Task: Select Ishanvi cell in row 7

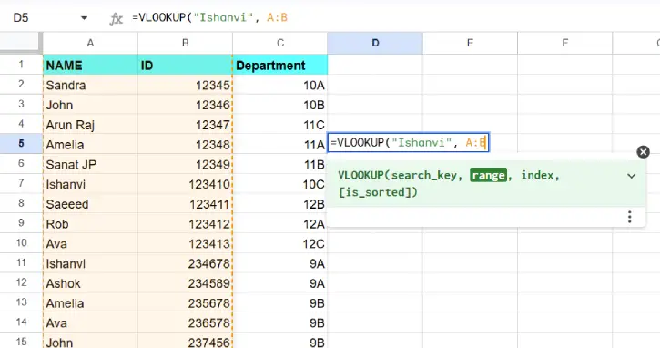Action: 90,184
